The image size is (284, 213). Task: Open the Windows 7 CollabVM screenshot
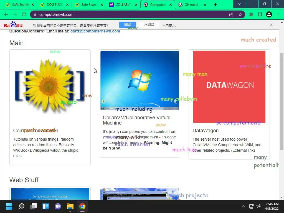pyautogui.click(x=140, y=80)
